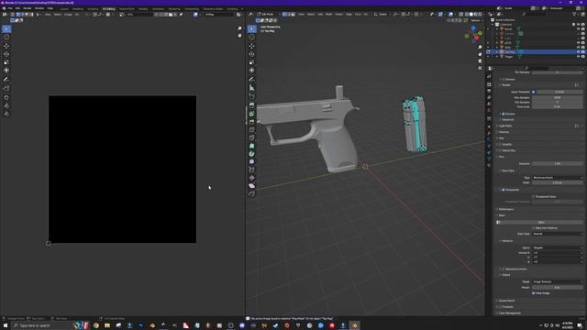Select the Rip Region tool in viewport
The image size is (587, 330).
252,193
